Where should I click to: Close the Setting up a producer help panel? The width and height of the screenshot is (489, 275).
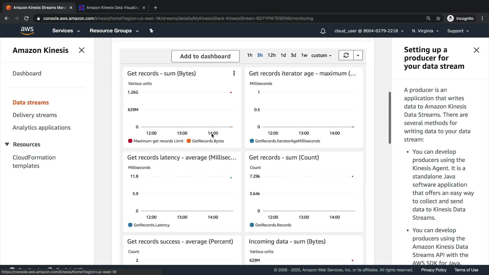pos(476,50)
